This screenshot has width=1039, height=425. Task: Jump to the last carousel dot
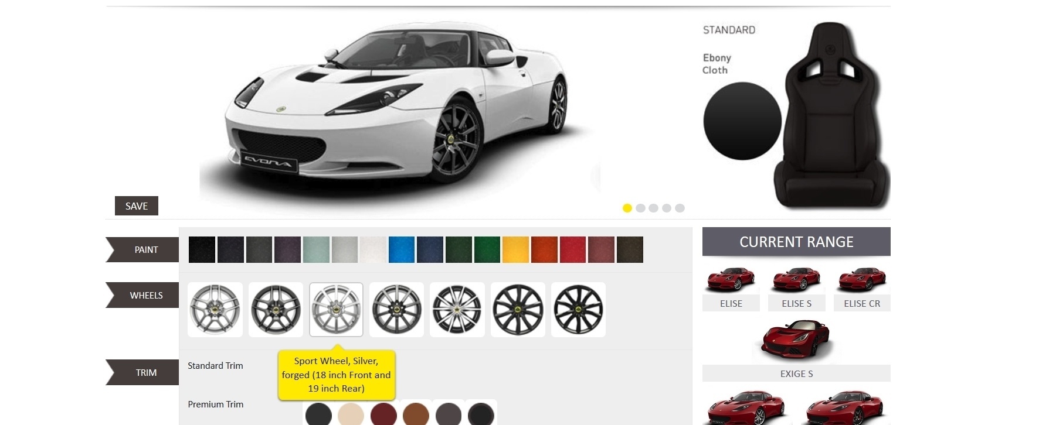[680, 208]
